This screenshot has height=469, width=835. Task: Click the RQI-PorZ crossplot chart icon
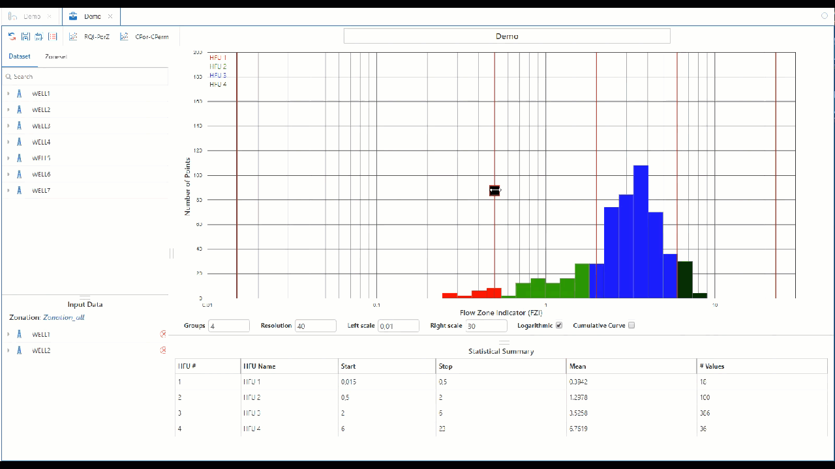tap(73, 36)
